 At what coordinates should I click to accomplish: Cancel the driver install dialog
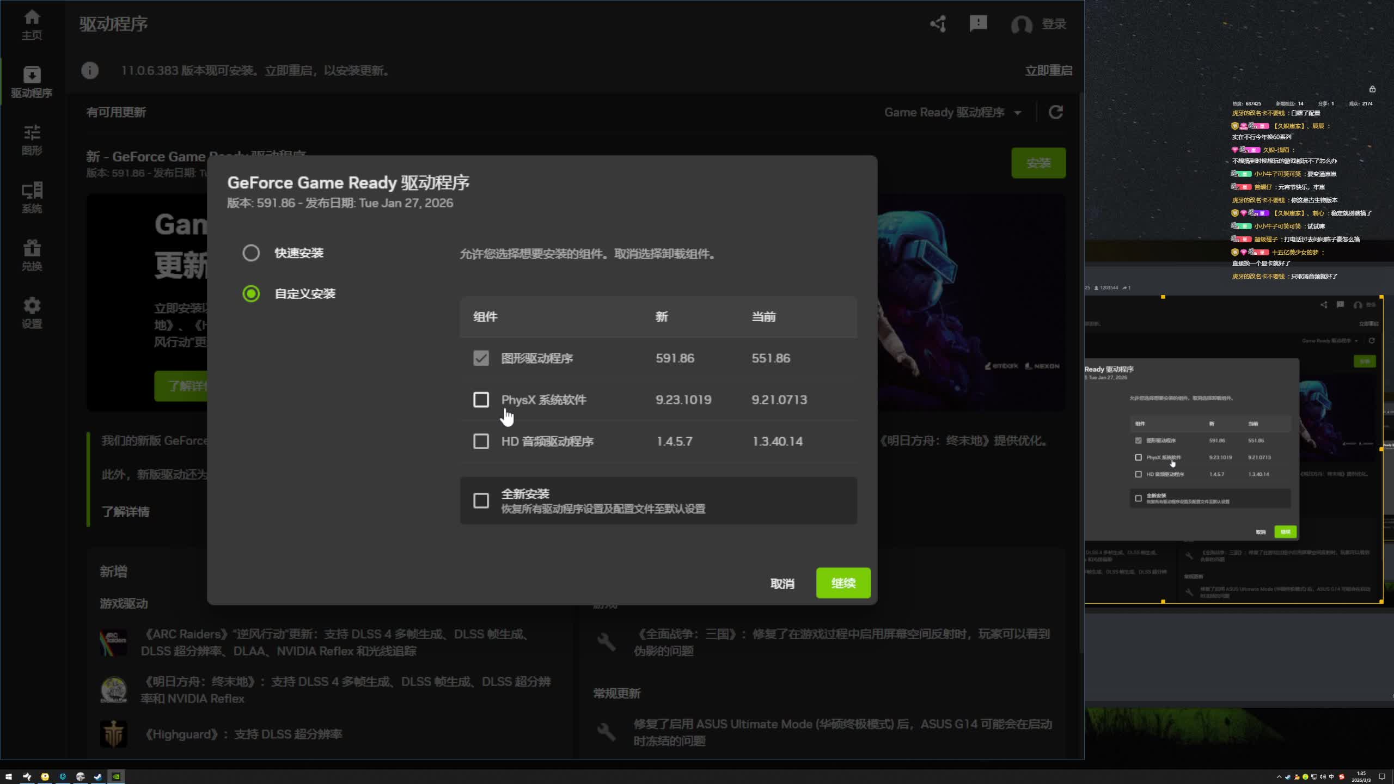tap(782, 584)
